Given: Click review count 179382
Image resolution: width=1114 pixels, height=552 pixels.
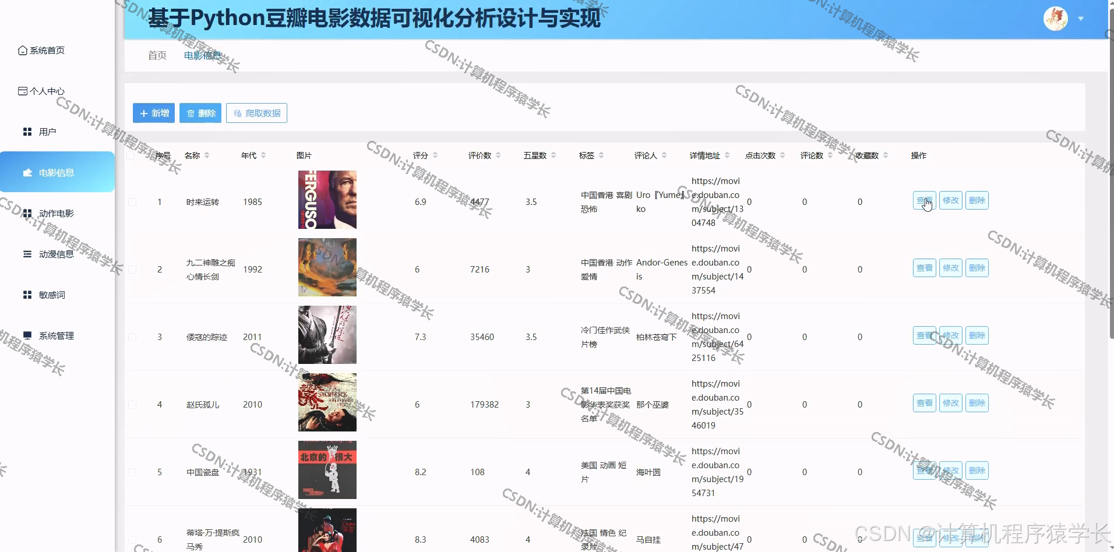Looking at the screenshot, I should (485, 405).
